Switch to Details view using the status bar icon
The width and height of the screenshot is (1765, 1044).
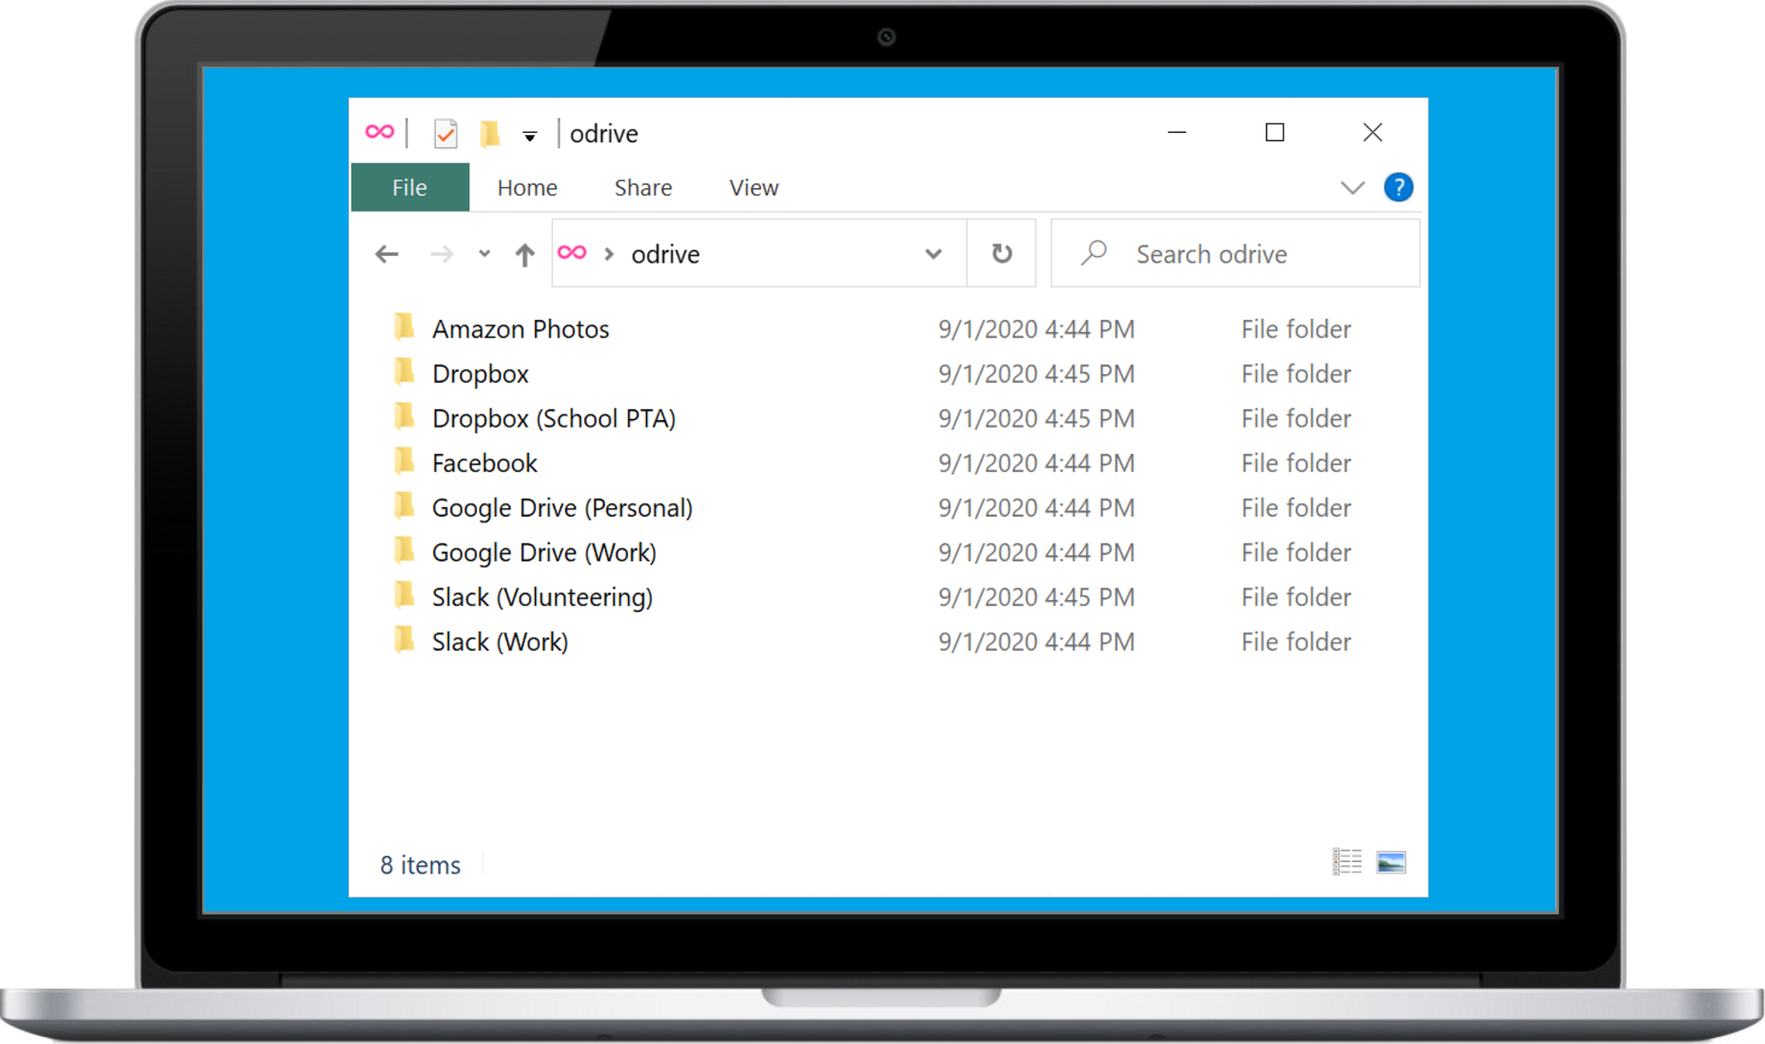pos(1347,861)
